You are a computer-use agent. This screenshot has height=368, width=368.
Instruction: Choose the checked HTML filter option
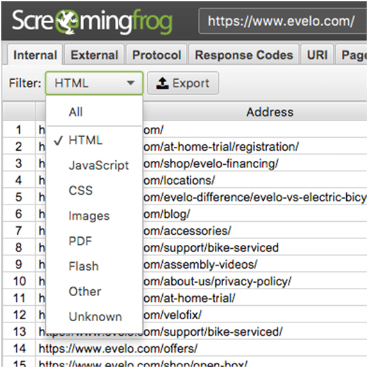pyautogui.click(x=85, y=140)
